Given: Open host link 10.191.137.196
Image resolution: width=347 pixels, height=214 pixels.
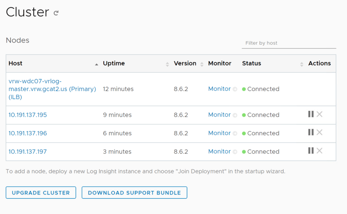Looking at the screenshot, I should pyautogui.click(x=28, y=133).
